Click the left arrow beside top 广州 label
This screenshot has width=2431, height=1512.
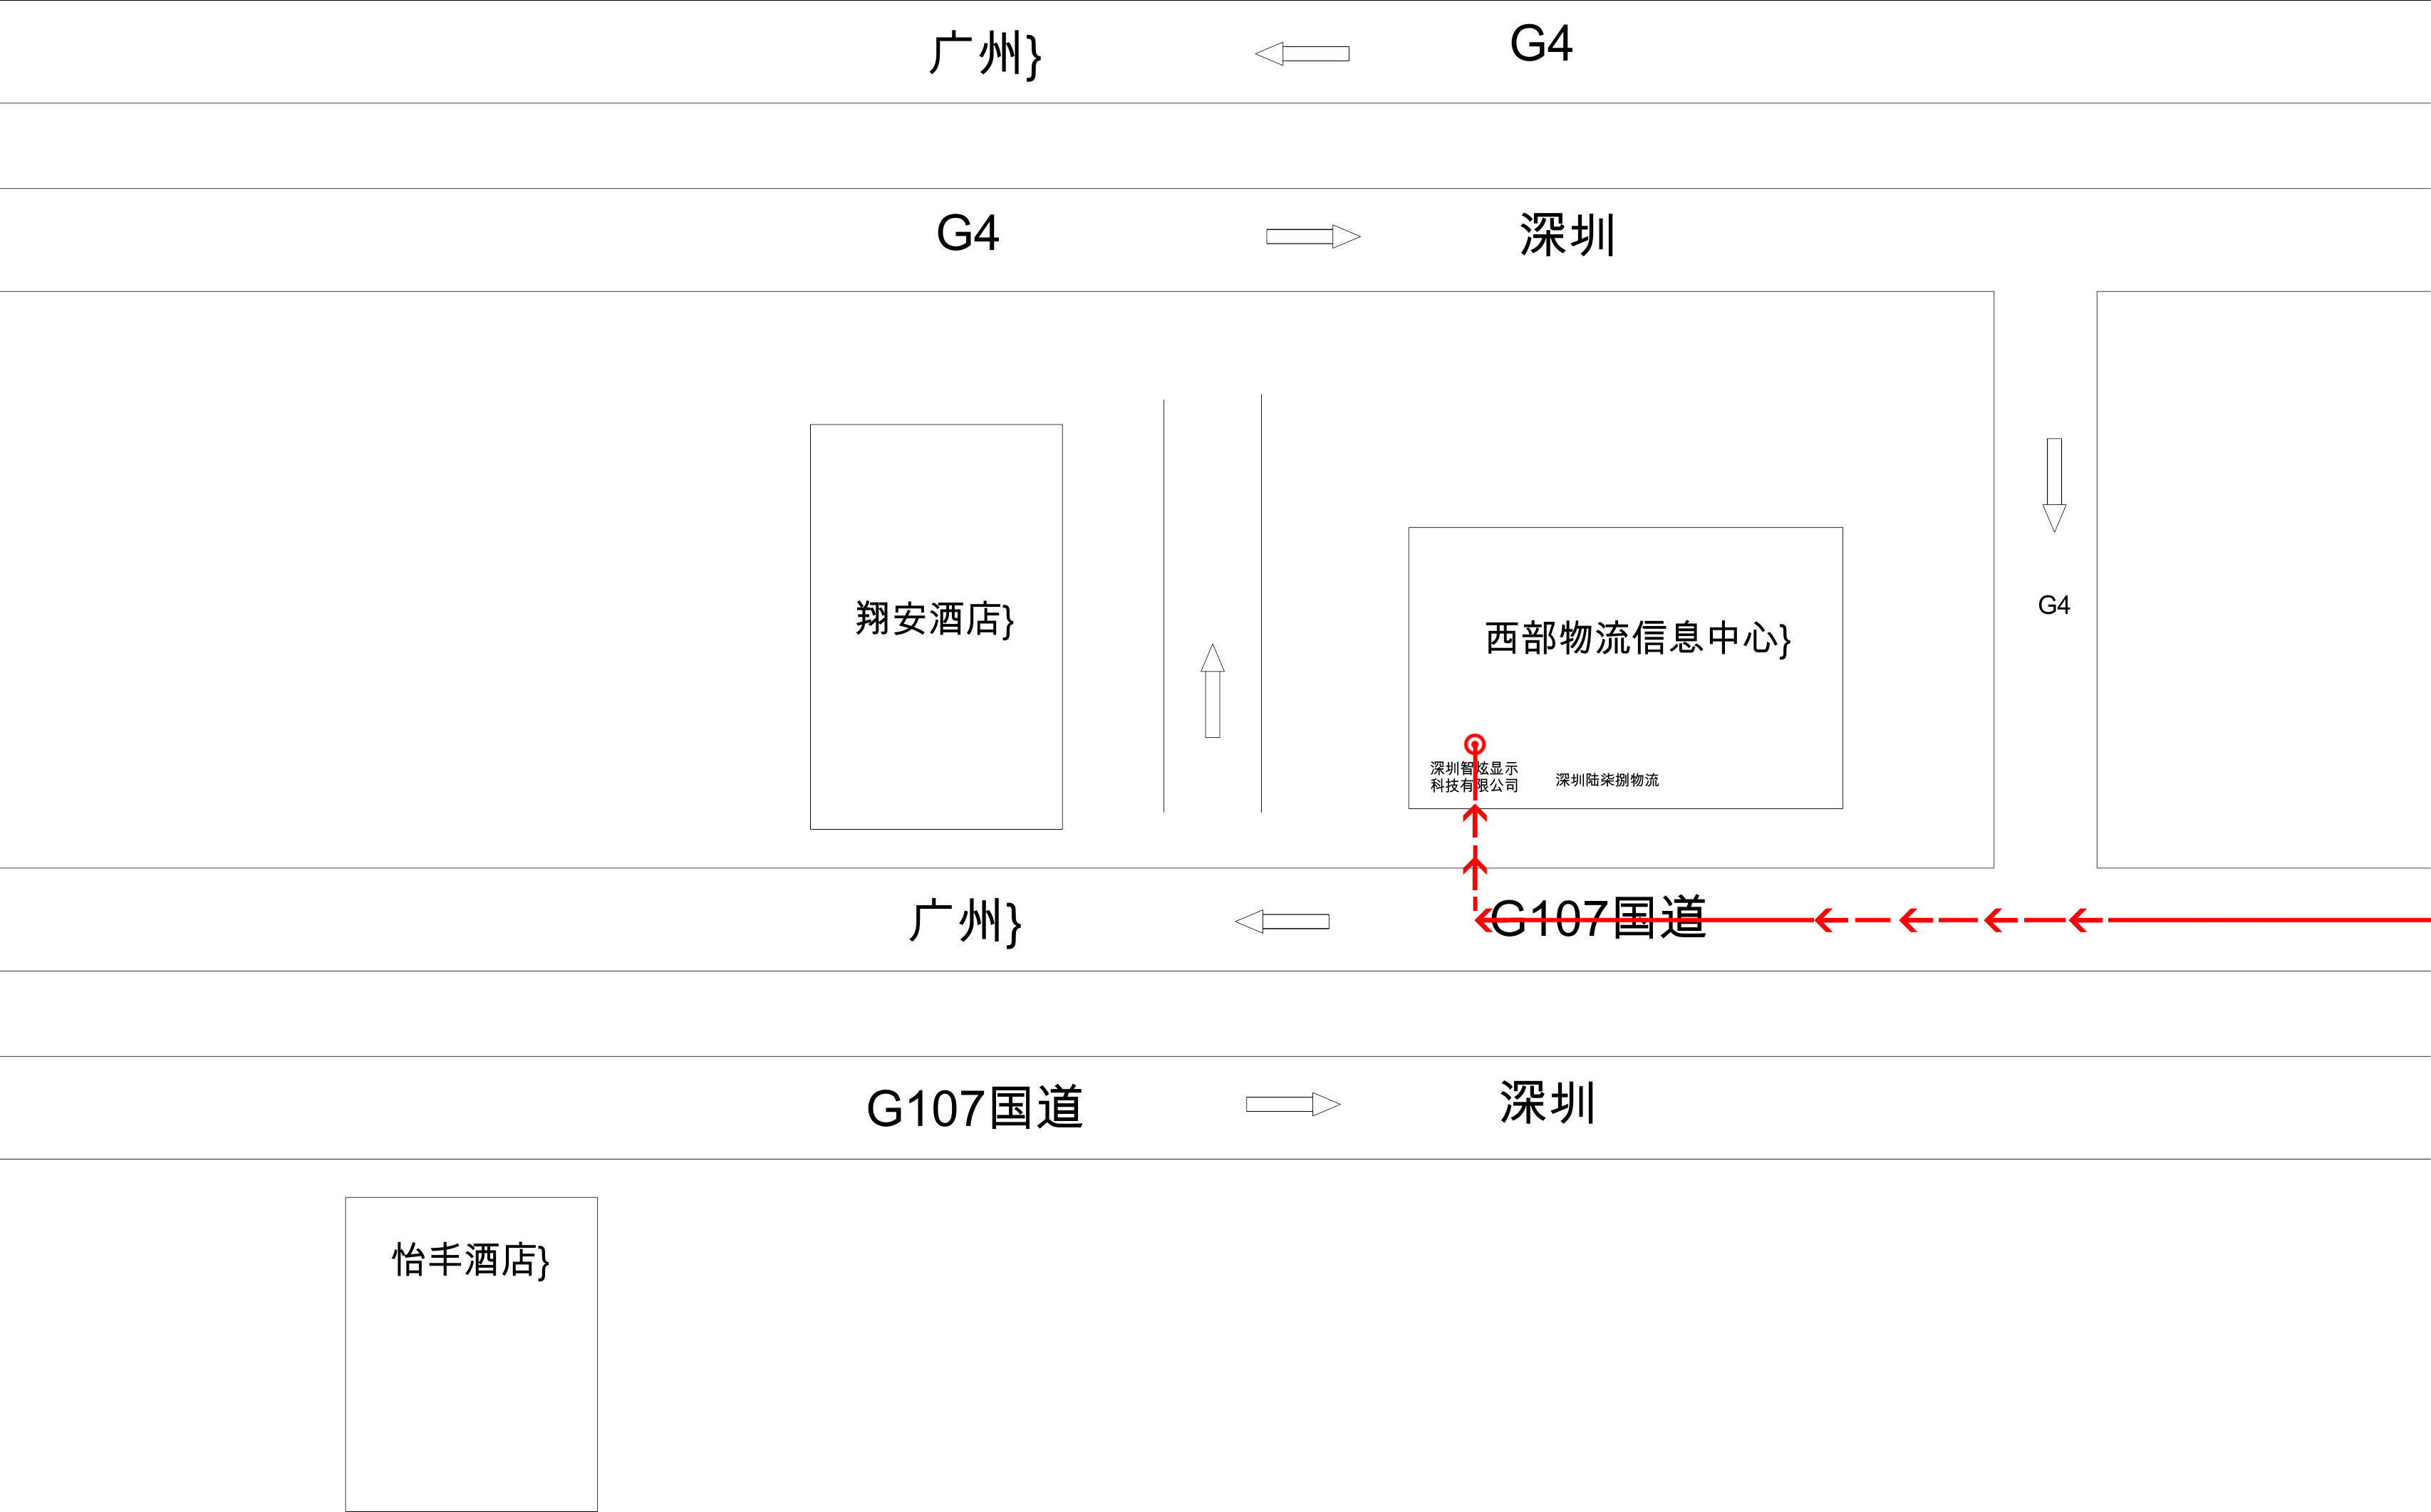[x=1302, y=54]
